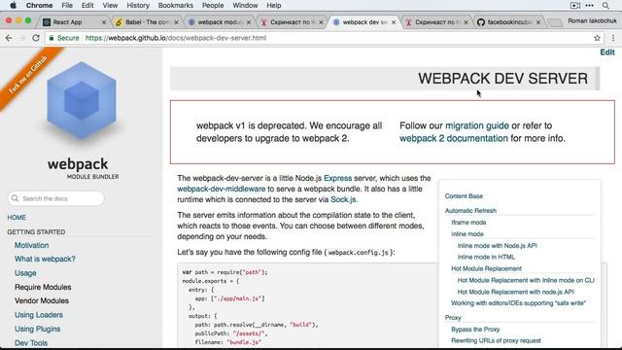Image resolution: width=622 pixels, height=350 pixels.
Task: Jump to Inline mode with Node.js API
Action: click(497, 246)
